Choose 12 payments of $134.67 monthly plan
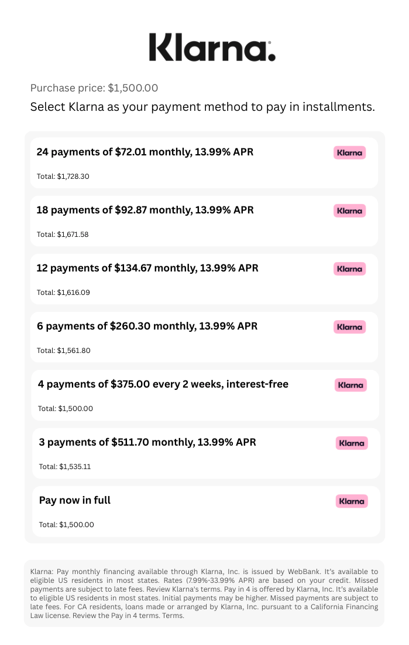This screenshot has width=409, height=645. [204, 279]
